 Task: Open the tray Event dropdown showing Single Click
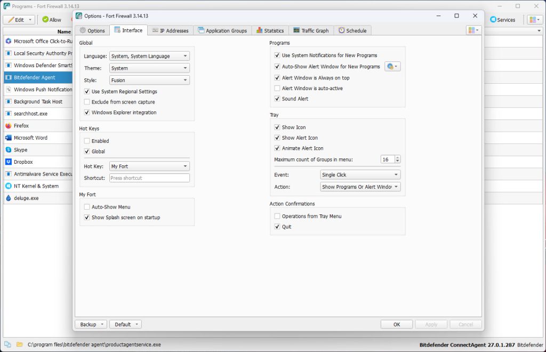(360, 174)
